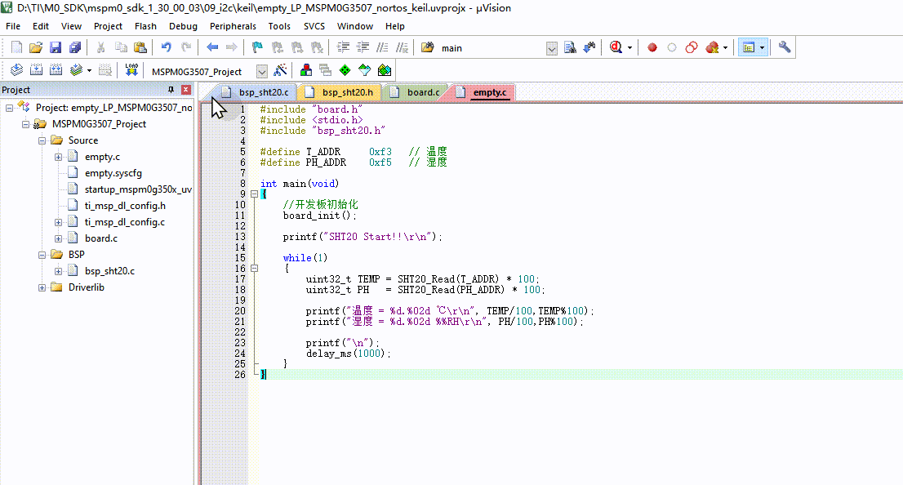903x485 pixels.
Task: Open the Tools menu
Action: tap(279, 26)
